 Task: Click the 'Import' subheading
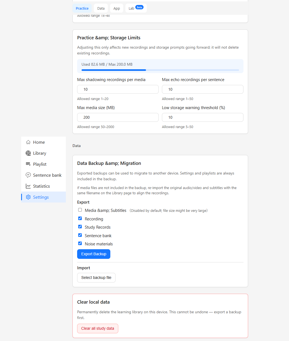click(83, 268)
